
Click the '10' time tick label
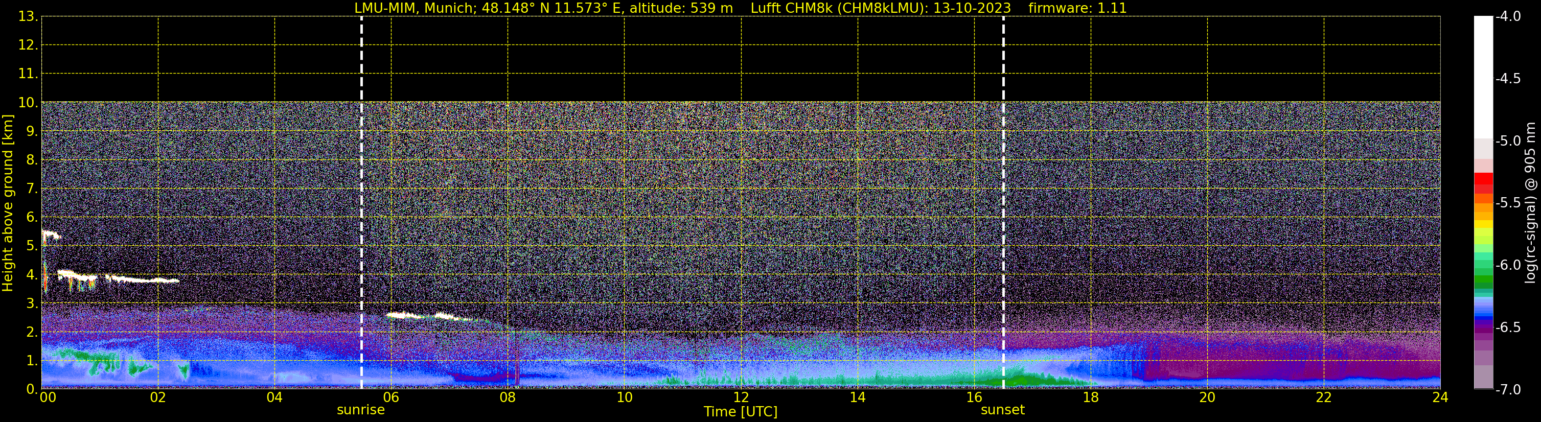point(625,397)
